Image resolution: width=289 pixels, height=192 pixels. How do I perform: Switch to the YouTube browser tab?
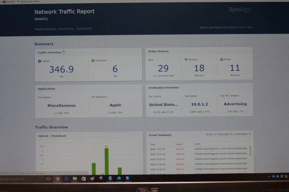[x=8, y=1]
